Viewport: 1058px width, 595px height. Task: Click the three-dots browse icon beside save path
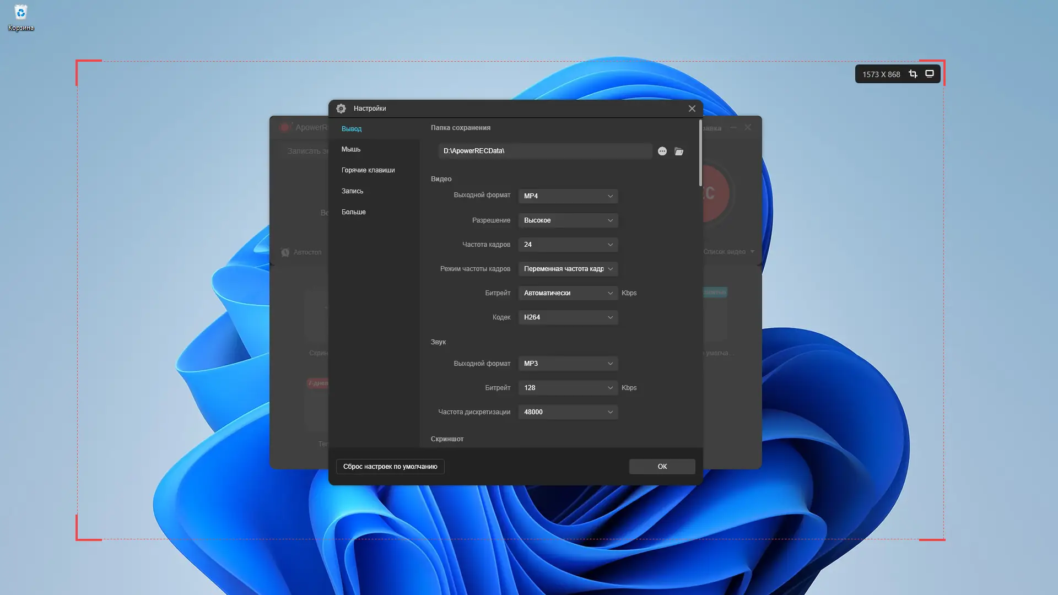662,151
